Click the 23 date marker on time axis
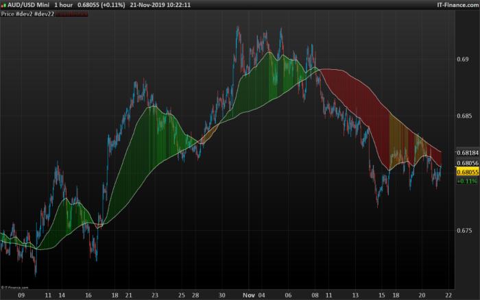Image resolution: width=480 pixels, height=300 pixels. point(155,295)
